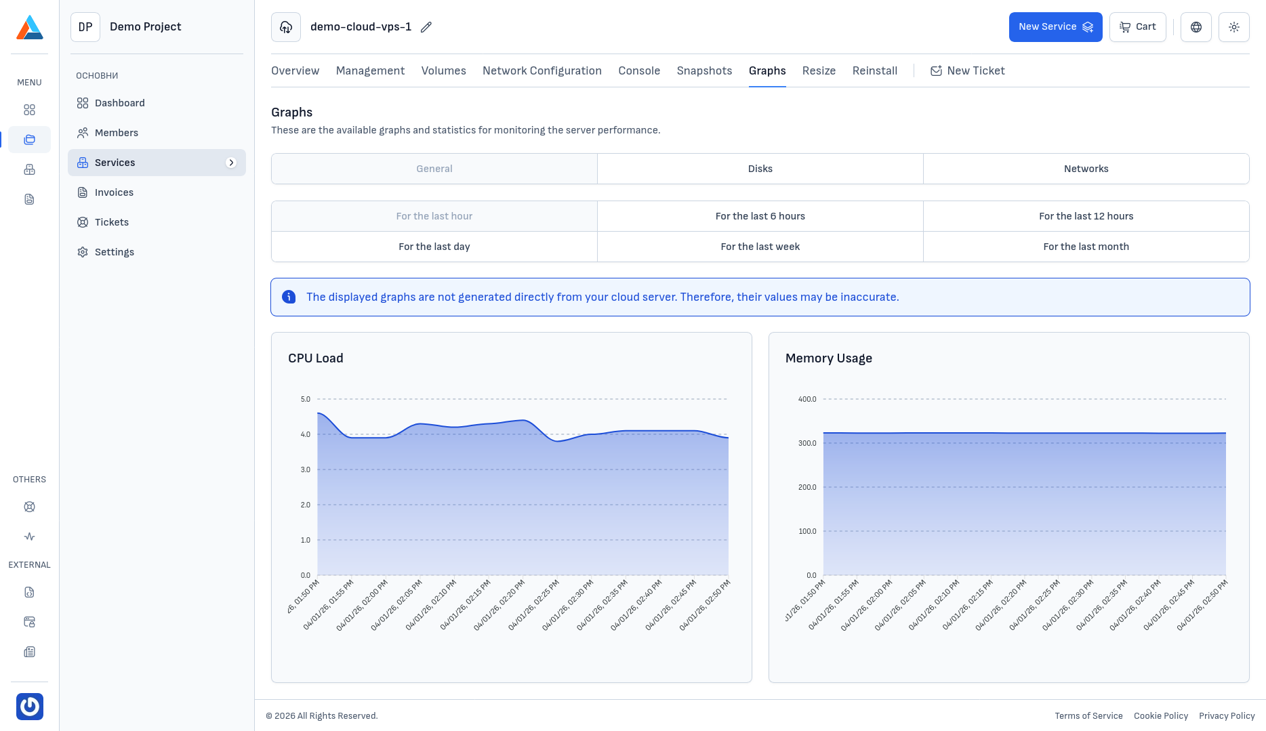Viewport: 1266px width, 731px height.
Task: Open the Network Configuration tab
Action: [542, 70]
